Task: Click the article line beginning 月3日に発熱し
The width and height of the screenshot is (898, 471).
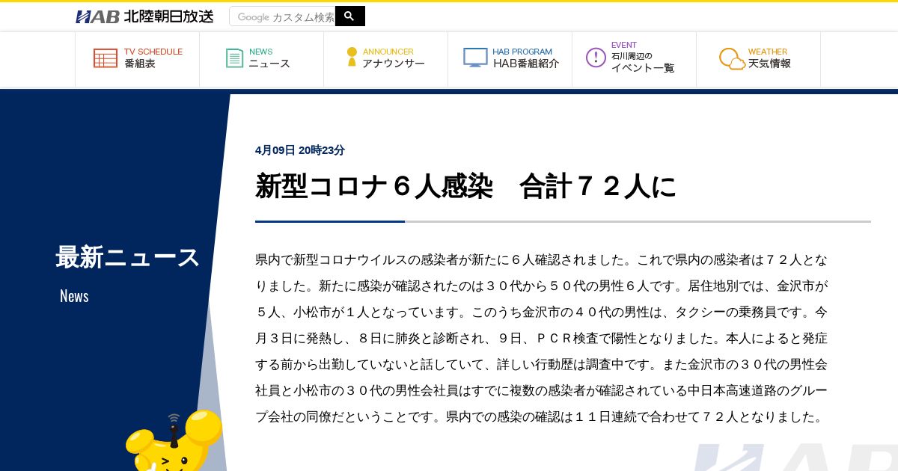Action: [x=542, y=339]
